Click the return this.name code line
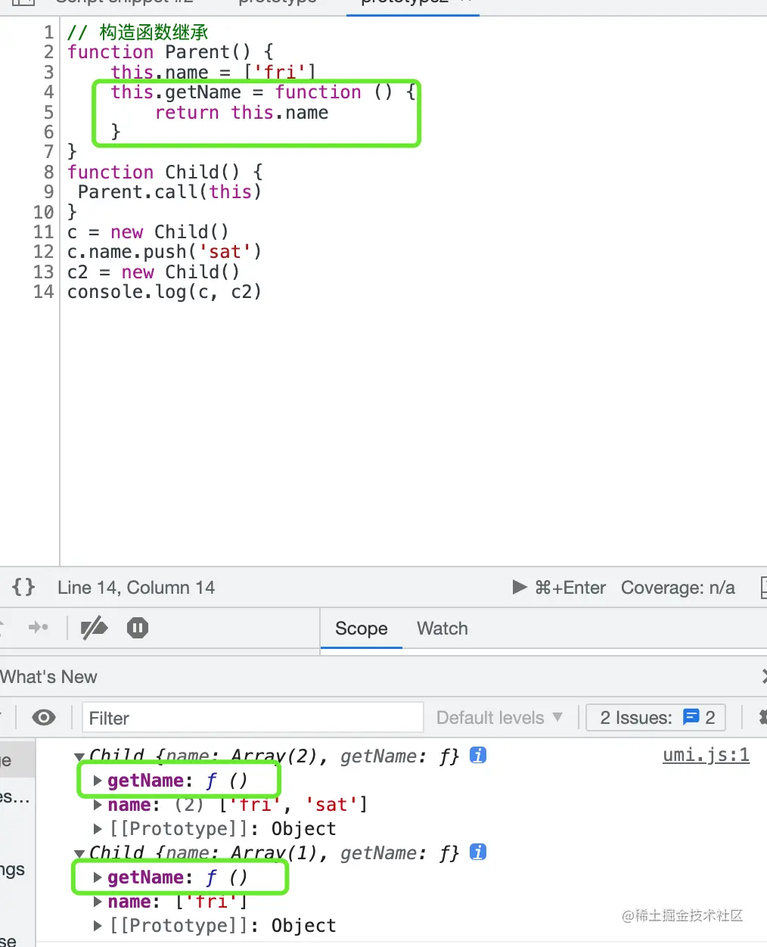 (242, 113)
